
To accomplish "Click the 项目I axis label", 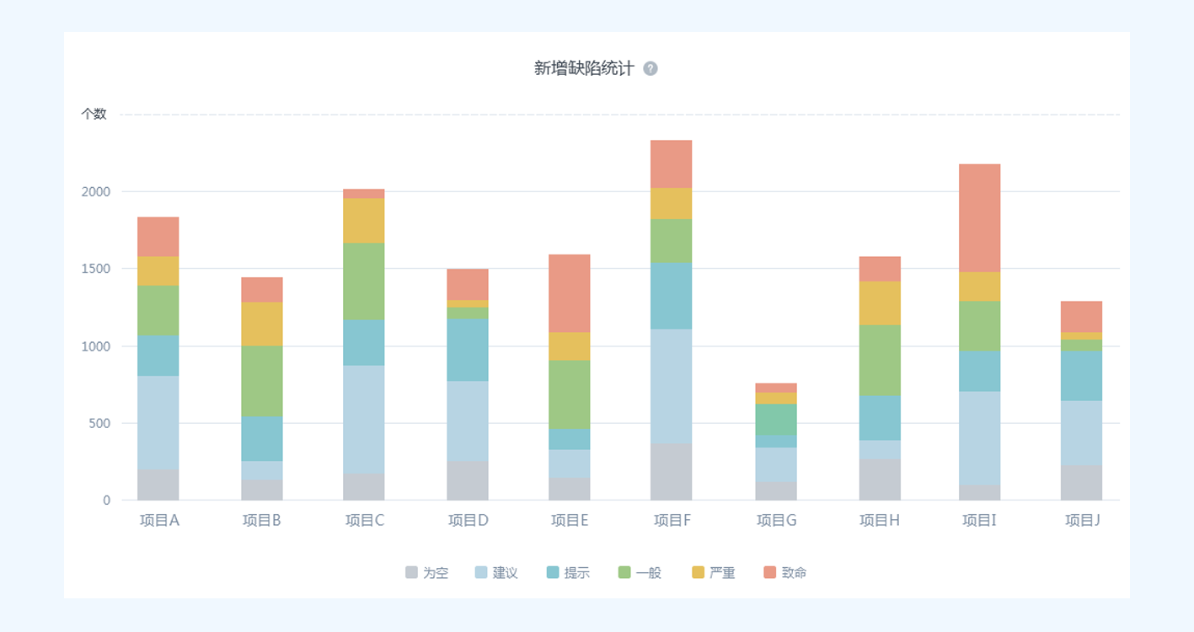I will click(980, 521).
